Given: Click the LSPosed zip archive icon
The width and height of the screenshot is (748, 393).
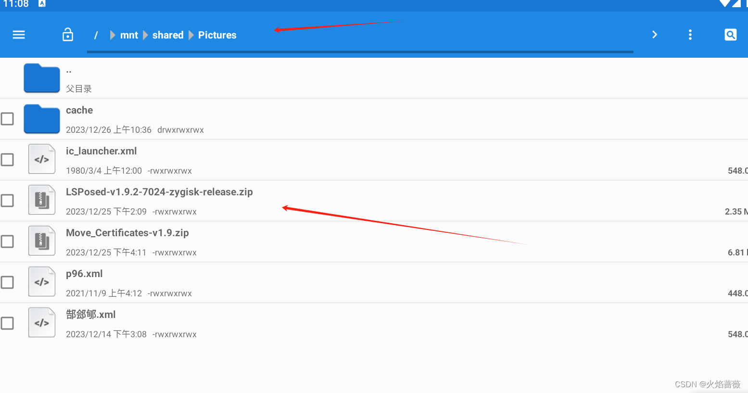Looking at the screenshot, I should coord(42,200).
